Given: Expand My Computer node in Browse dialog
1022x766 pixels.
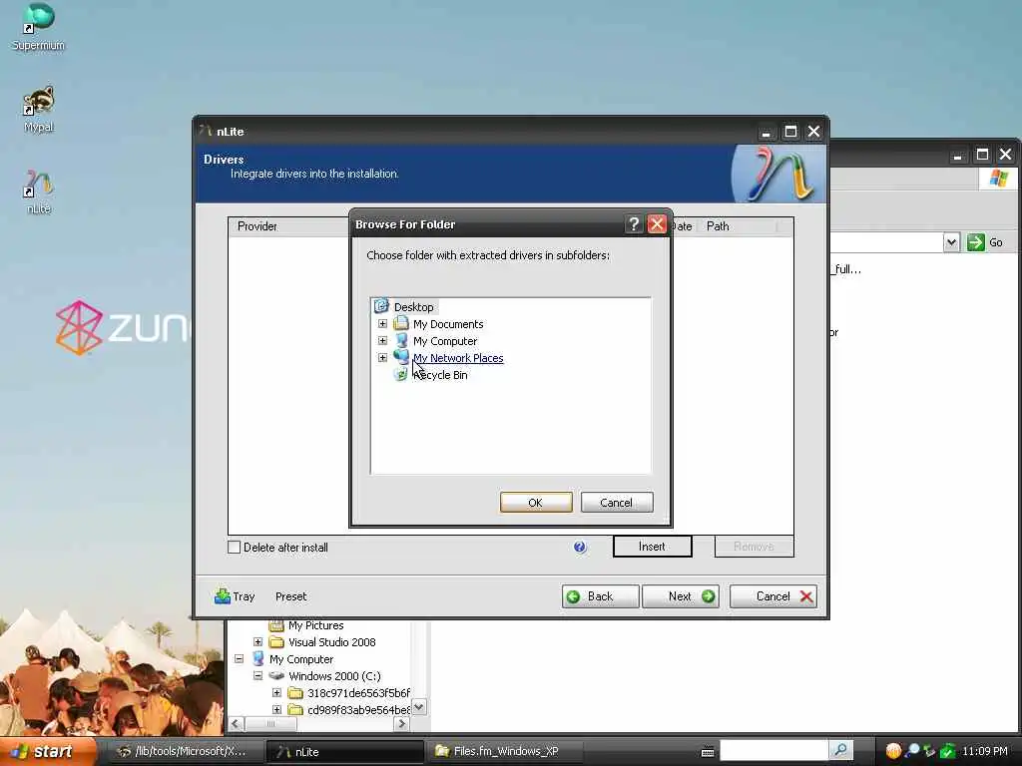Looking at the screenshot, I should (x=382, y=341).
